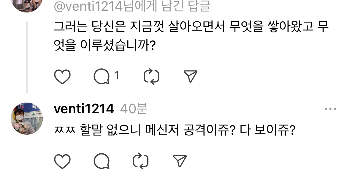This screenshot has height=184, width=350.
Task: Open the post starting with 그러는 당신은
Action: tap(190, 28)
